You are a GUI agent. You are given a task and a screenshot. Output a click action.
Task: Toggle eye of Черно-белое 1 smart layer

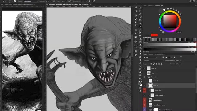click(144, 100)
